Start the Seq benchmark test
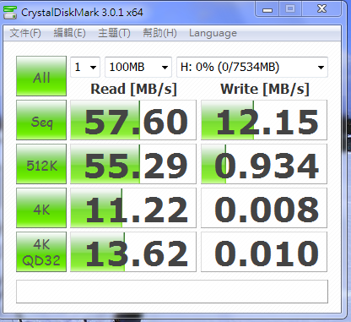The height and width of the screenshot is (322, 351). [x=41, y=120]
